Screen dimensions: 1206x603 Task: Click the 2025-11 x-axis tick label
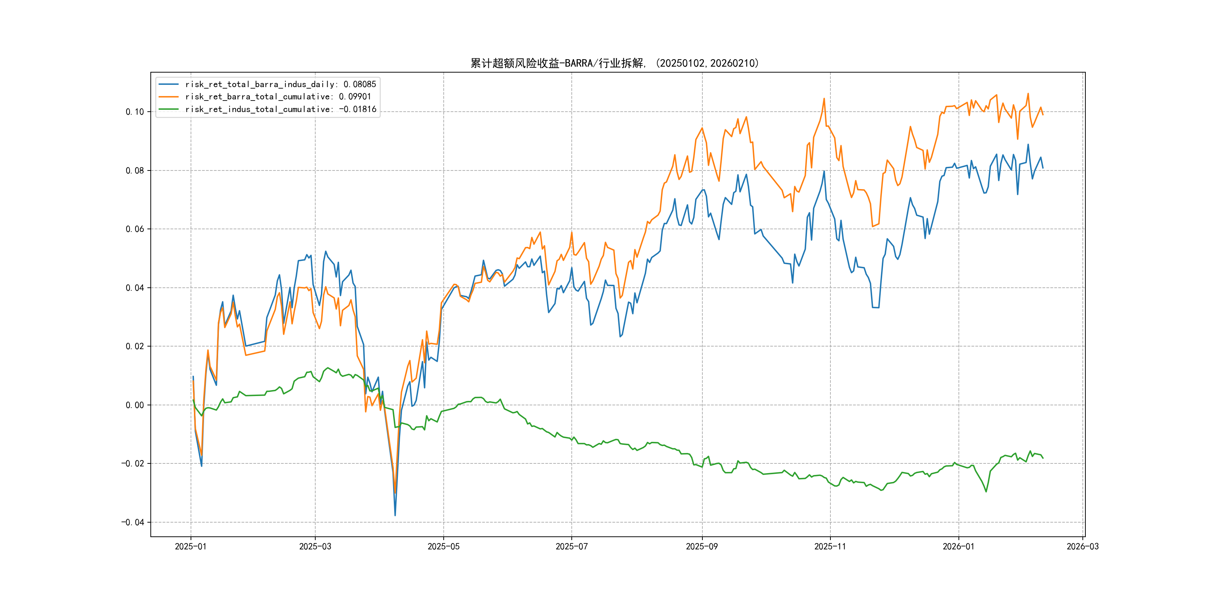[830, 546]
